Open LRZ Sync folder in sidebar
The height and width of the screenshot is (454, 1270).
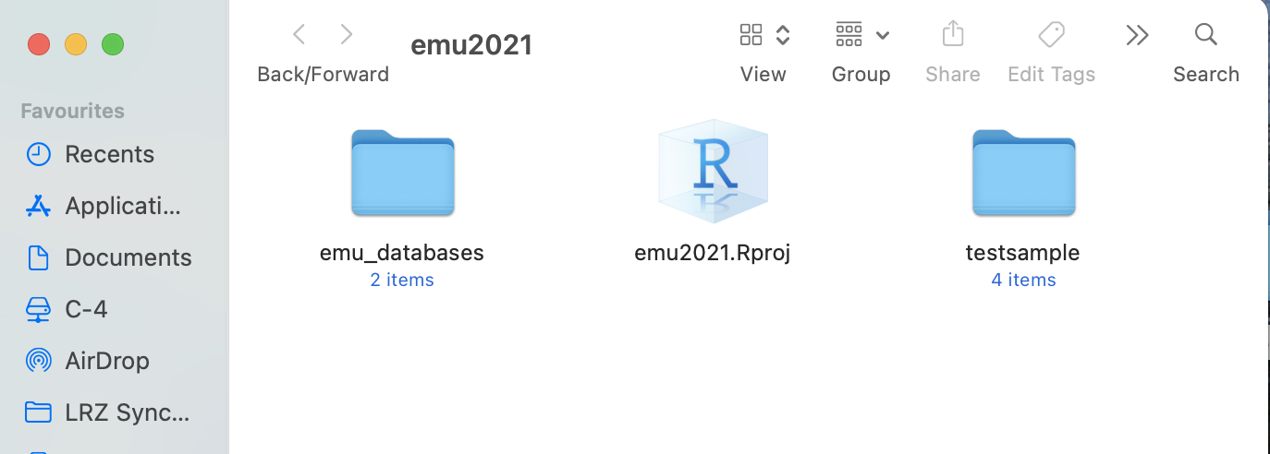tap(127, 412)
